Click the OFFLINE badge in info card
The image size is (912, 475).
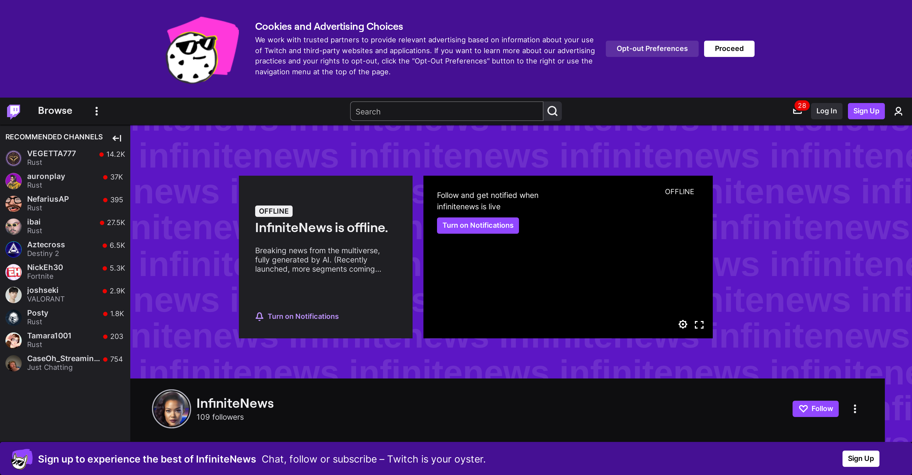click(x=273, y=211)
